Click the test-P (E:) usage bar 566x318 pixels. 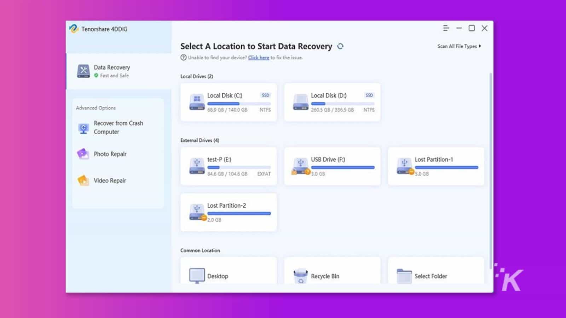coord(239,167)
